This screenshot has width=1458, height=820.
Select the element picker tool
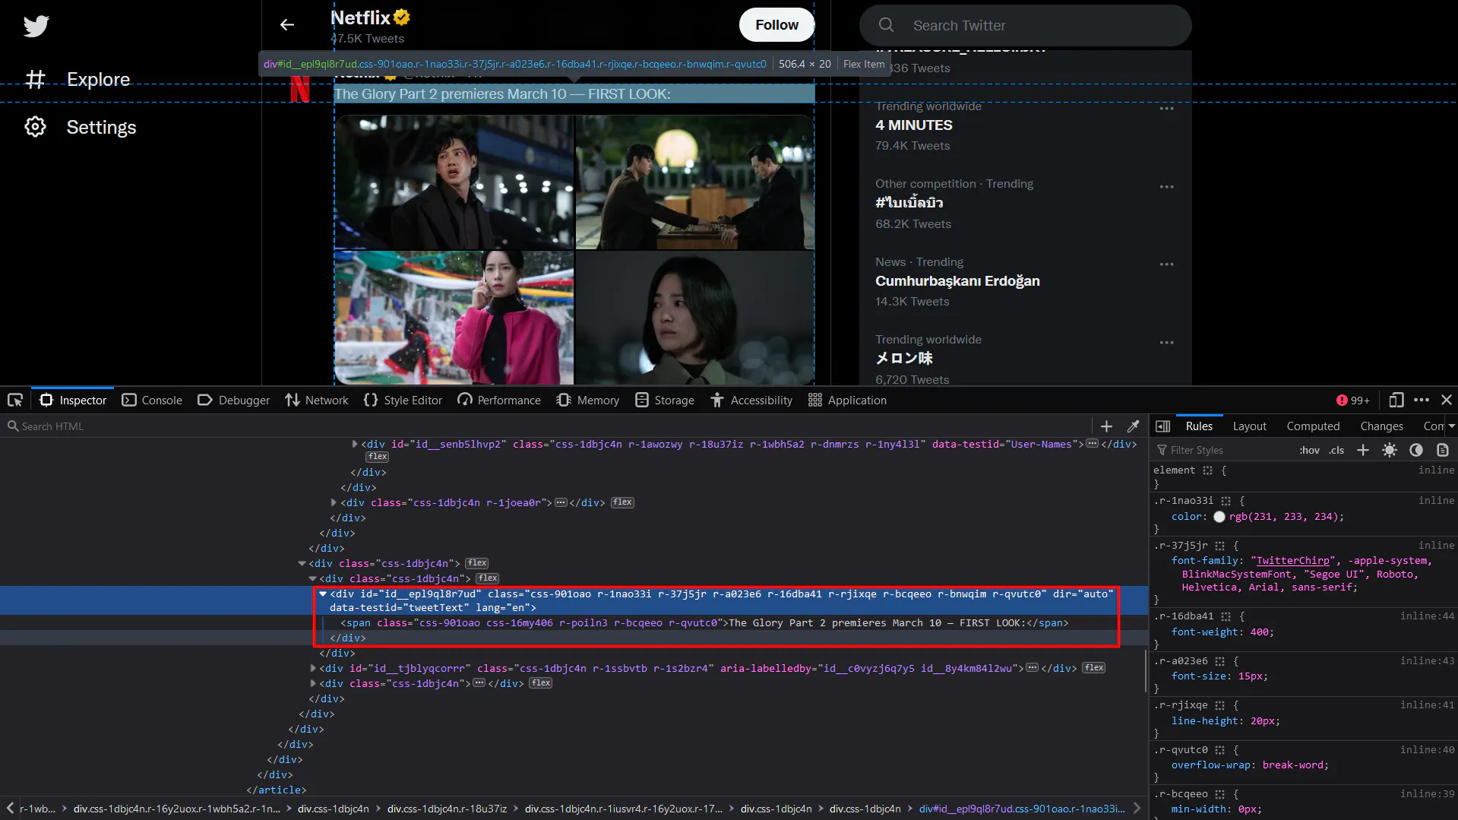point(15,400)
